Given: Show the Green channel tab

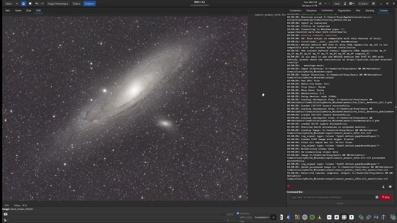Looking at the screenshot, I should (18, 11).
